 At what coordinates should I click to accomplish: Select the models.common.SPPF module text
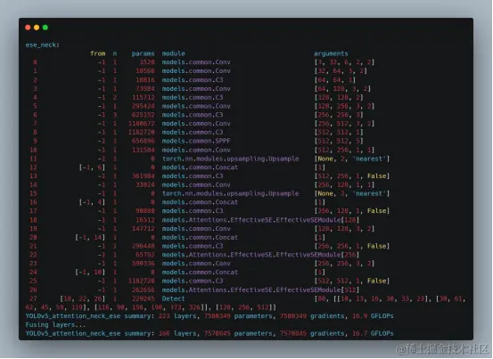pos(196,141)
